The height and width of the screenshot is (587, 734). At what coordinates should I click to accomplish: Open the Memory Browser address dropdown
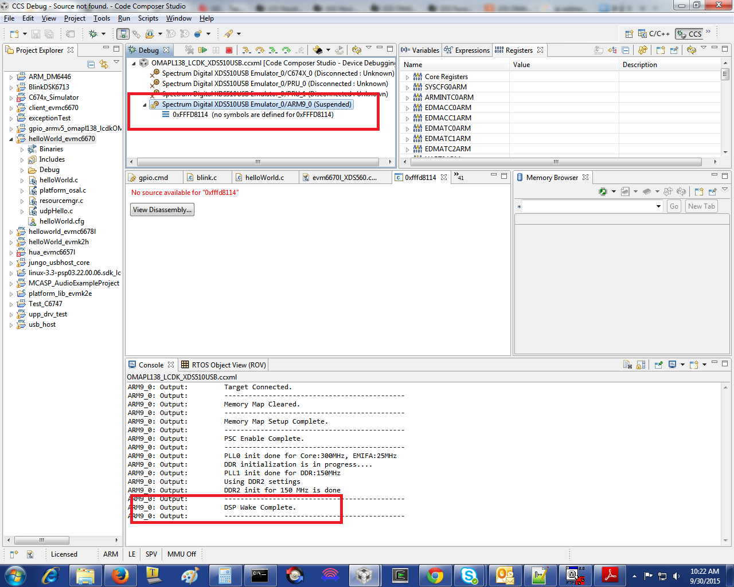pyautogui.click(x=658, y=206)
